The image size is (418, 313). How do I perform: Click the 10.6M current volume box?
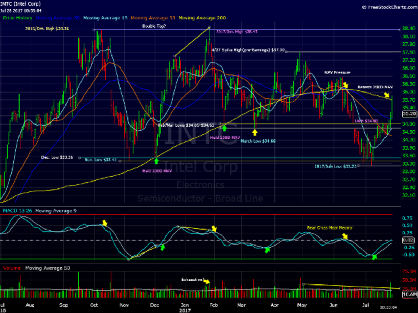pos(410,295)
